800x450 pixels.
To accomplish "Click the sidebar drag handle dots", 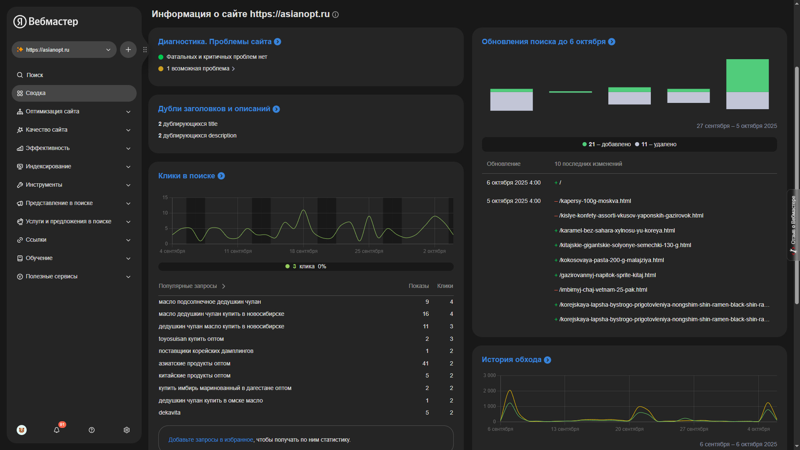I will pyautogui.click(x=145, y=50).
